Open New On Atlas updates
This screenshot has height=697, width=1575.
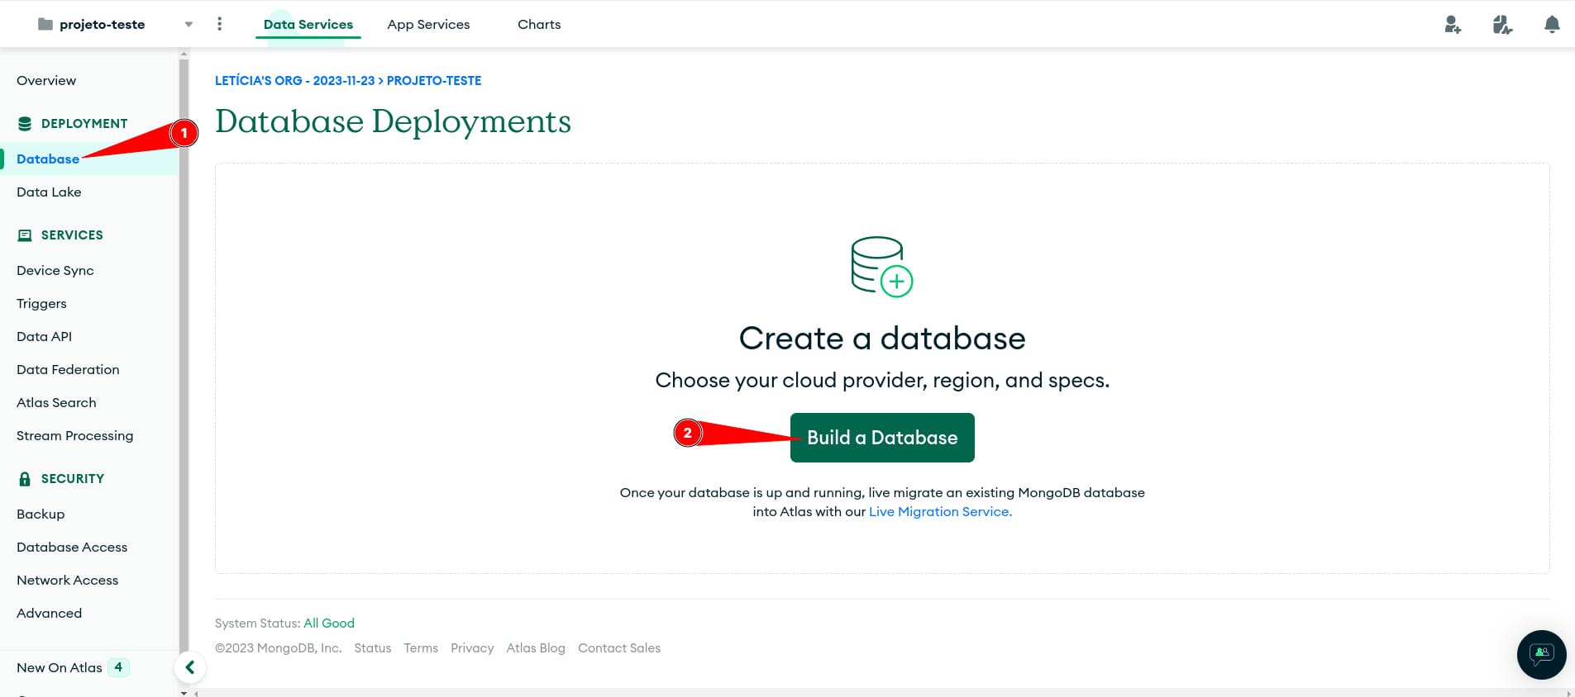point(73,667)
